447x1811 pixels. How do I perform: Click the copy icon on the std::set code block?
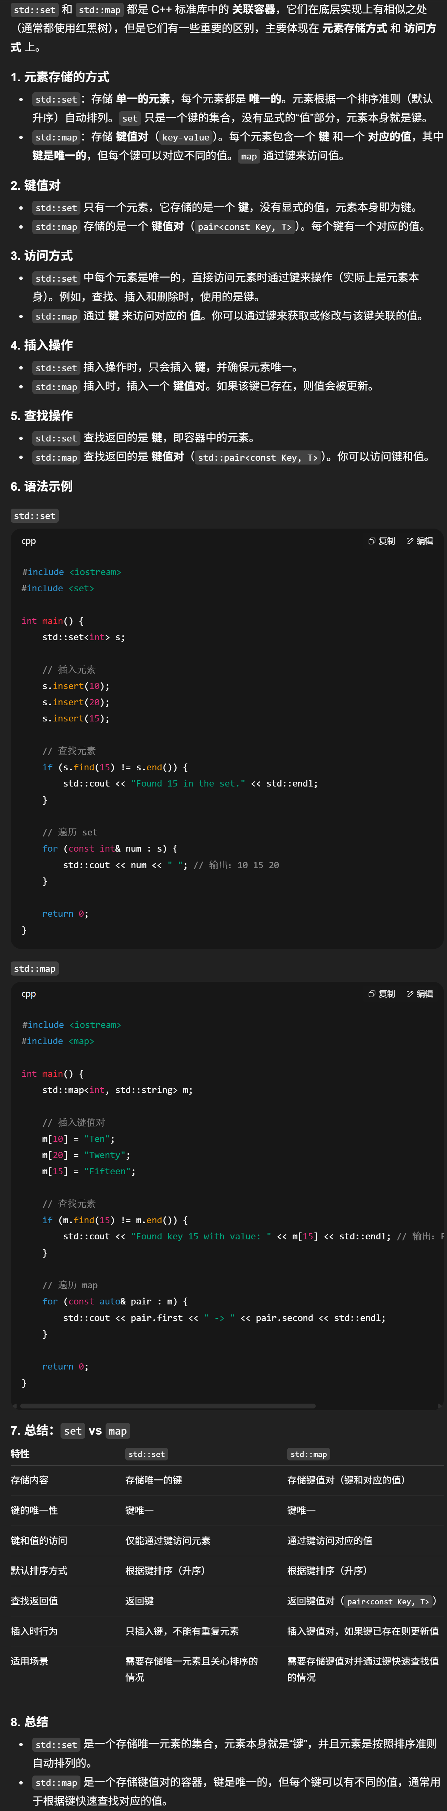point(371,541)
